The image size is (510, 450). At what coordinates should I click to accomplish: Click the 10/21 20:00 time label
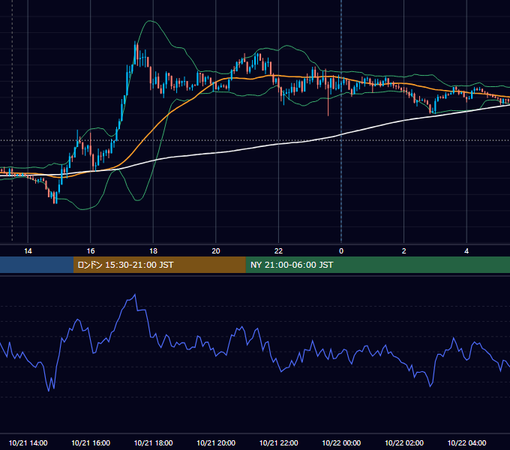pos(216,442)
